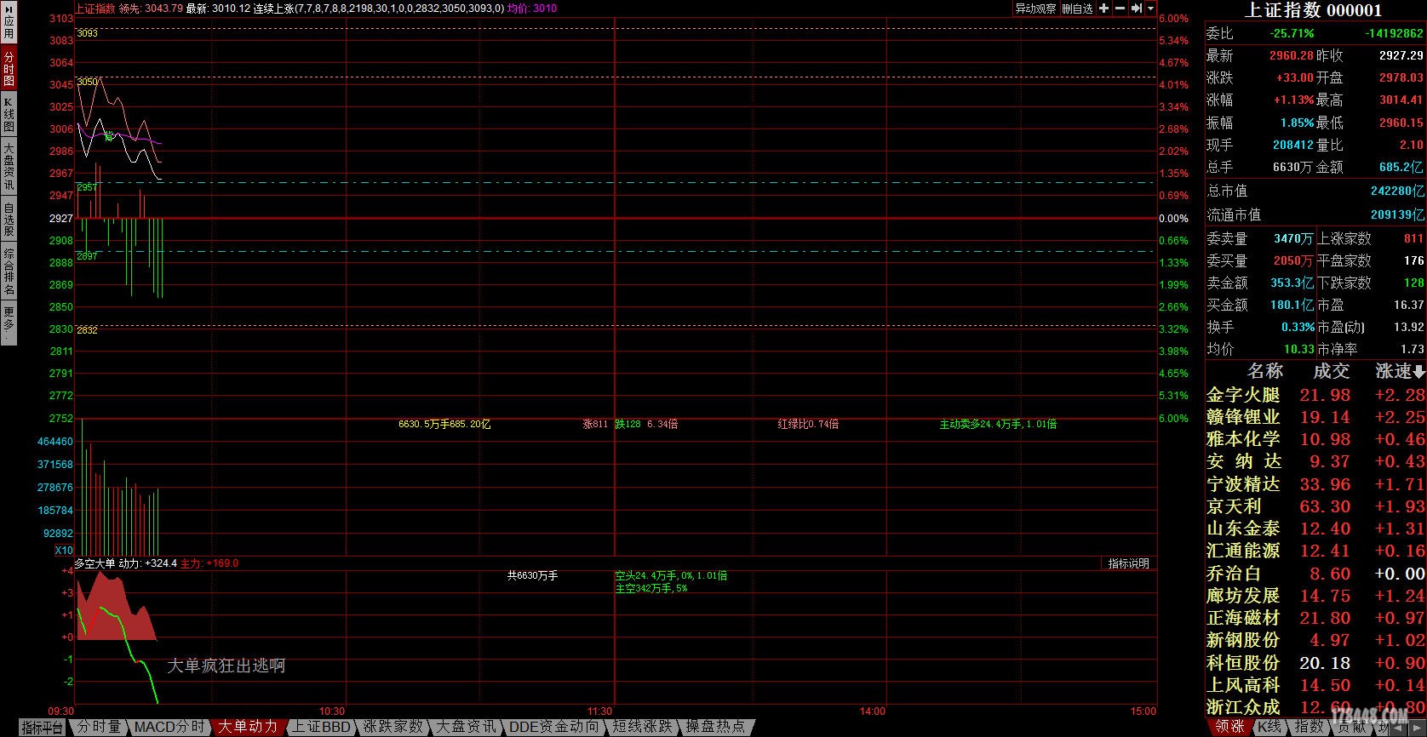Click the 委比 value -25.71%

tap(1292, 33)
